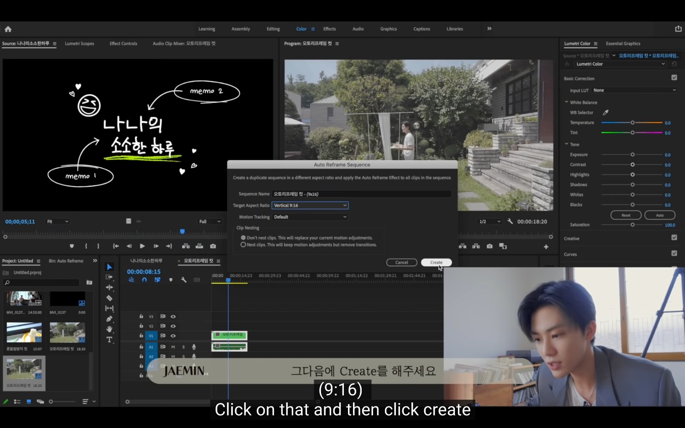685x428 pixels.
Task: Open Motion Tracking dropdown
Action: 310,217
